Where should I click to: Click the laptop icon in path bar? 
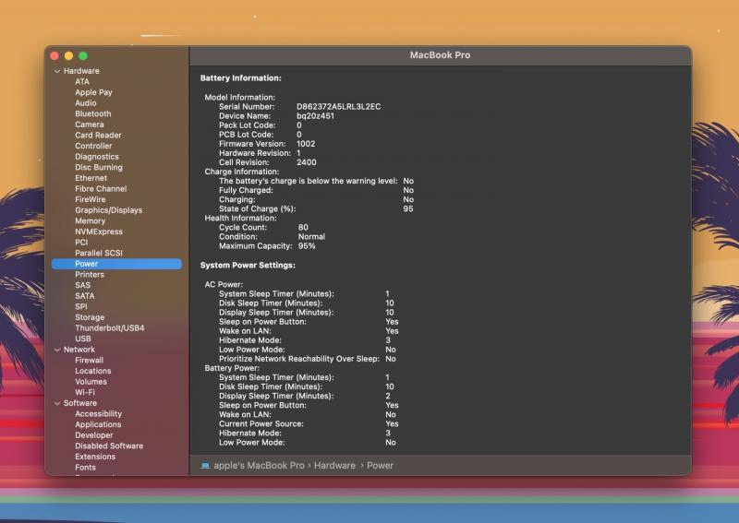(205, 466)
